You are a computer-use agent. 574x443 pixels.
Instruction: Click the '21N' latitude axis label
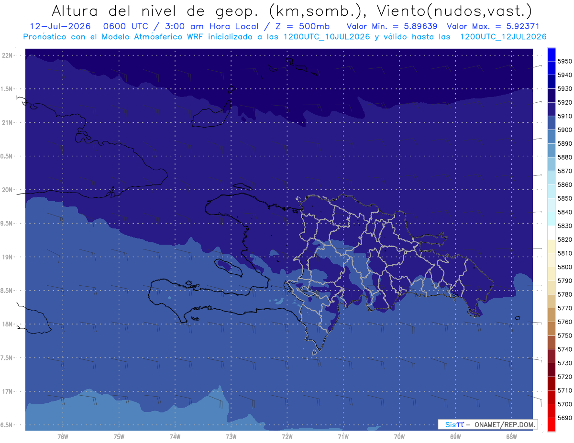pos(8,122)
